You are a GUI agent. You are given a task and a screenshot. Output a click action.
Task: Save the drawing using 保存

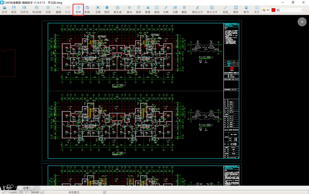tap(14, 10)
